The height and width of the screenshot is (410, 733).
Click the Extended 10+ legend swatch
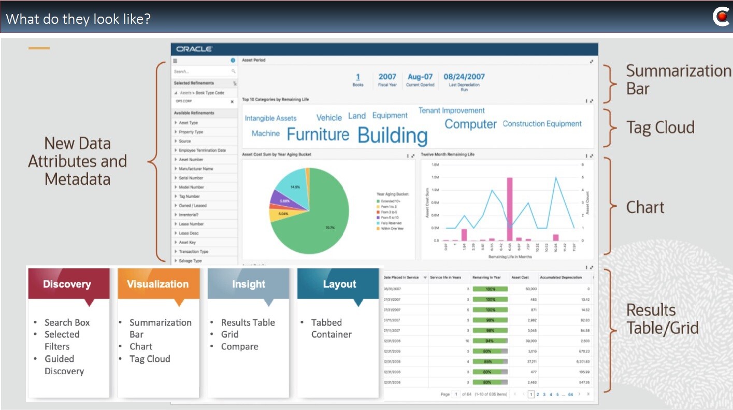(x=379, y=201)
